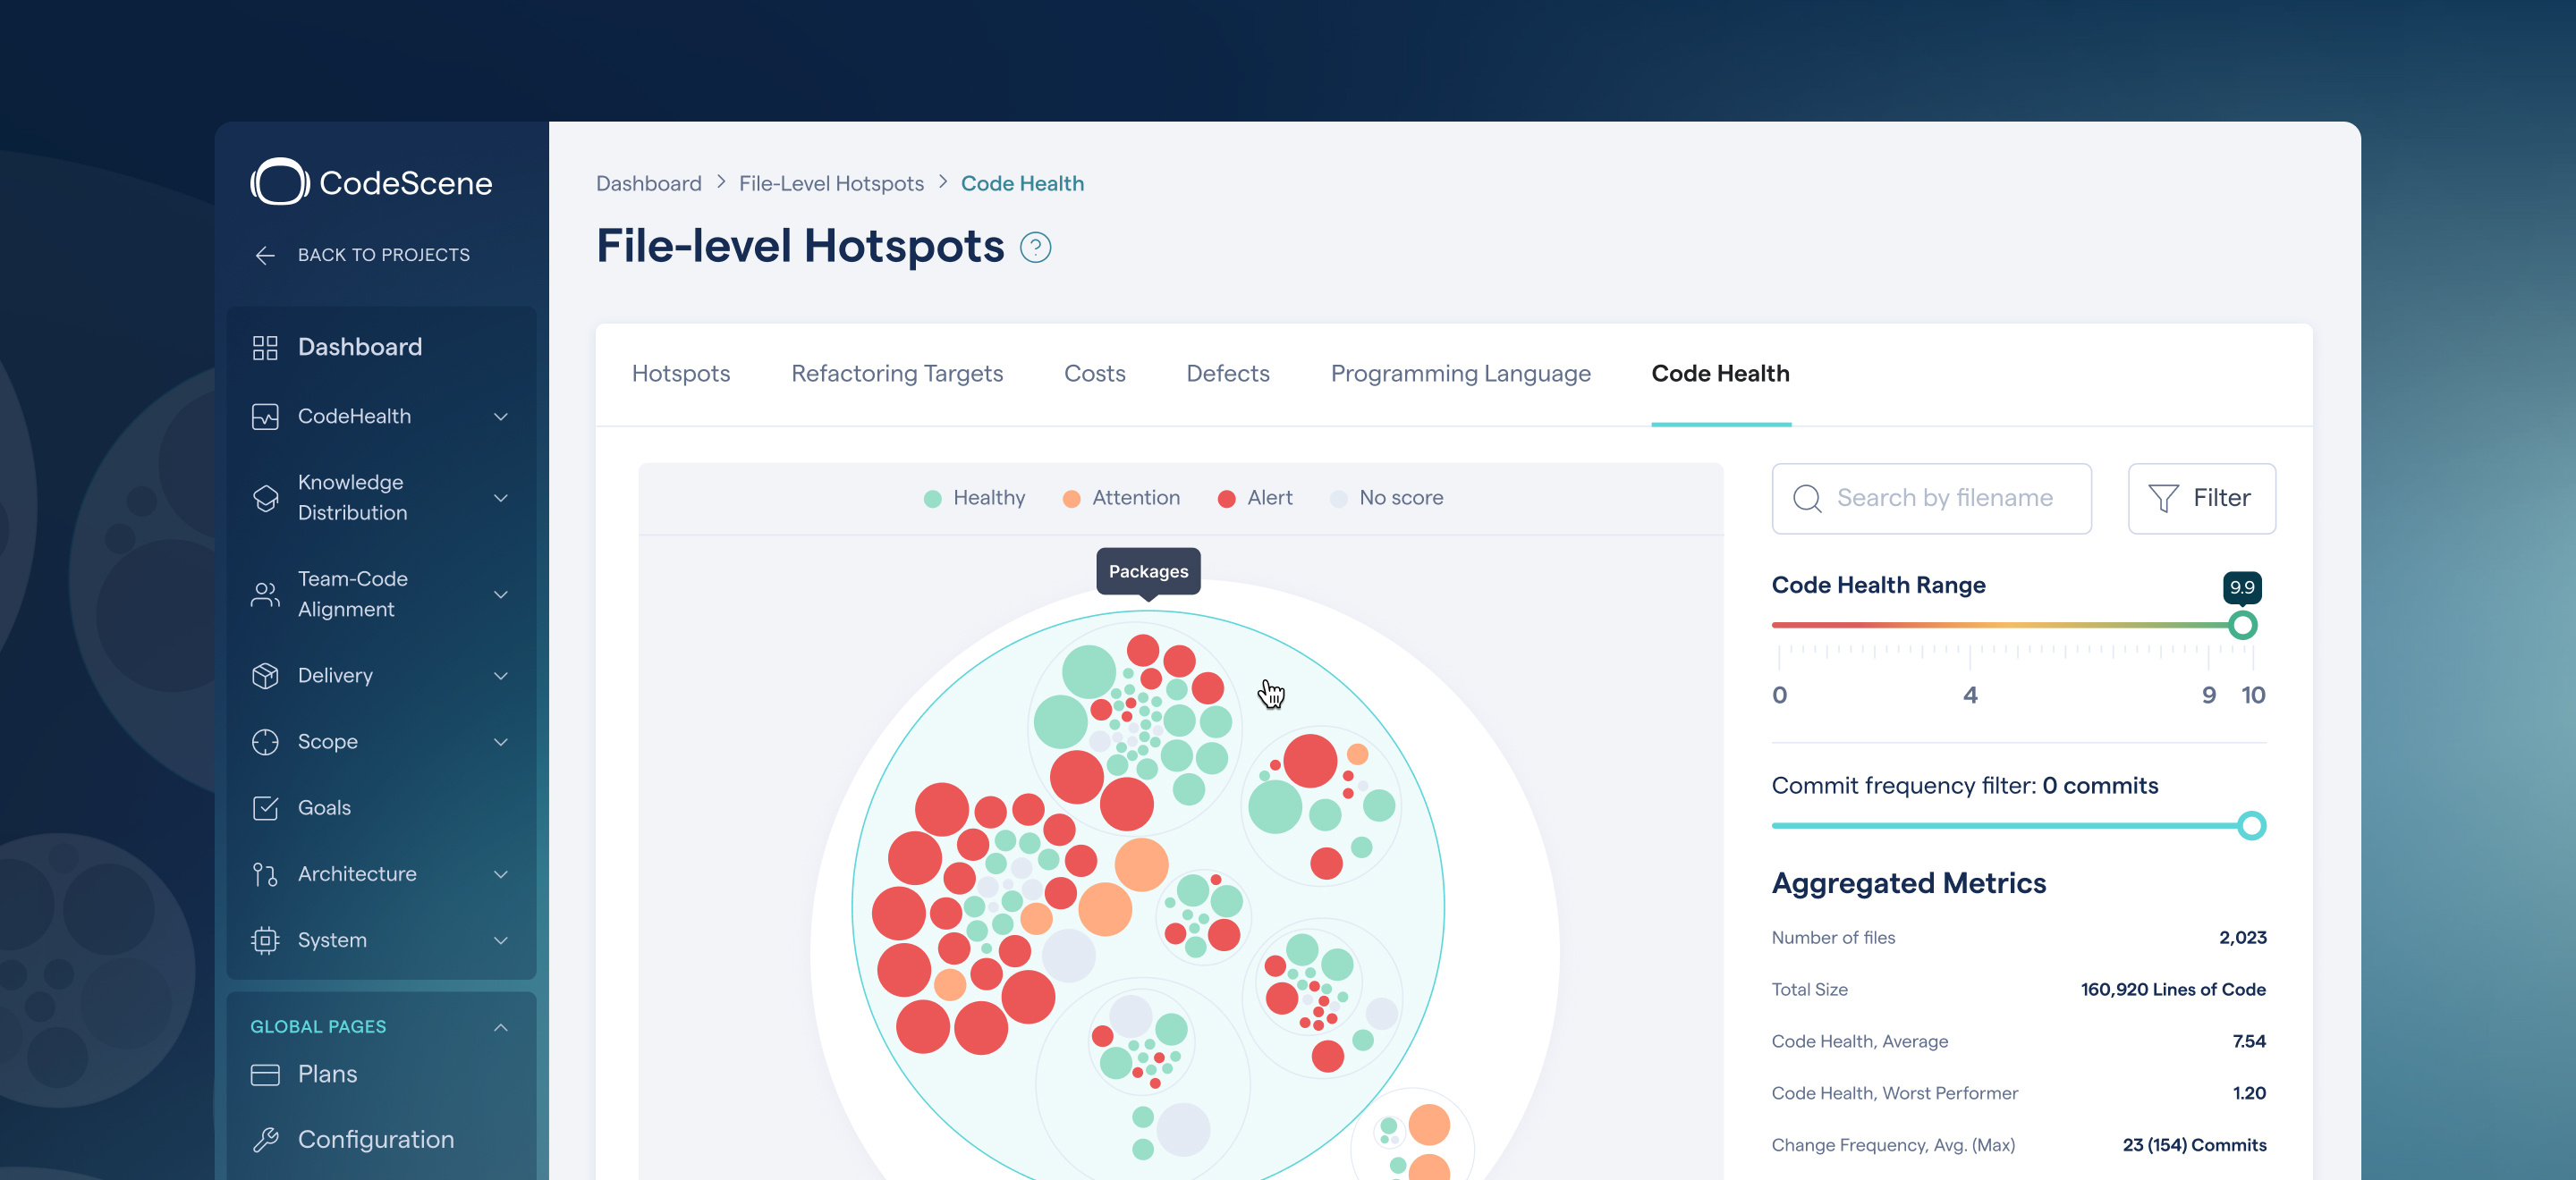Click the Search by filename field
The image size is (2576, 1180).
pos(1930,498)
